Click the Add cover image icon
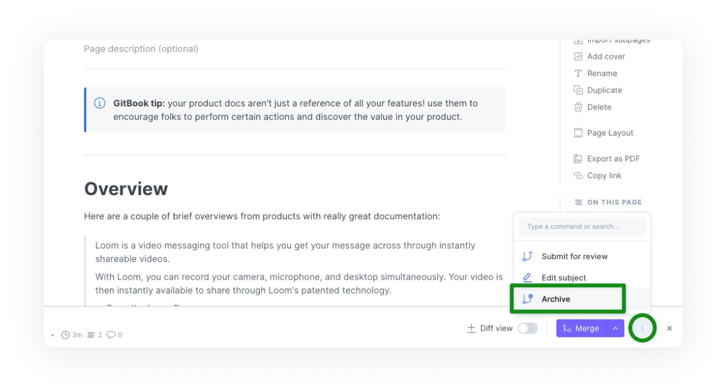Screen dimensions: 727x392 coord(578,56)
